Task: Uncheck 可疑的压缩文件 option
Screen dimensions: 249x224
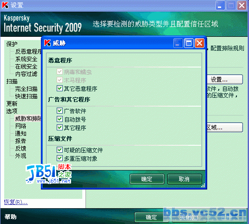Action: pos(60,150)
